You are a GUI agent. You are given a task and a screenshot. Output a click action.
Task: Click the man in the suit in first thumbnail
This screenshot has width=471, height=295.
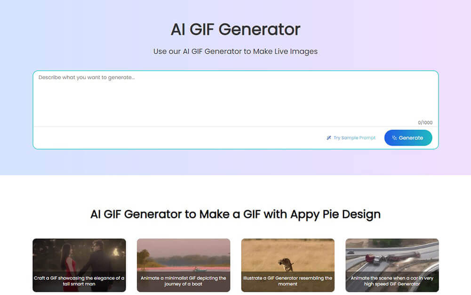pyautogui.click(x=100, y=257)
